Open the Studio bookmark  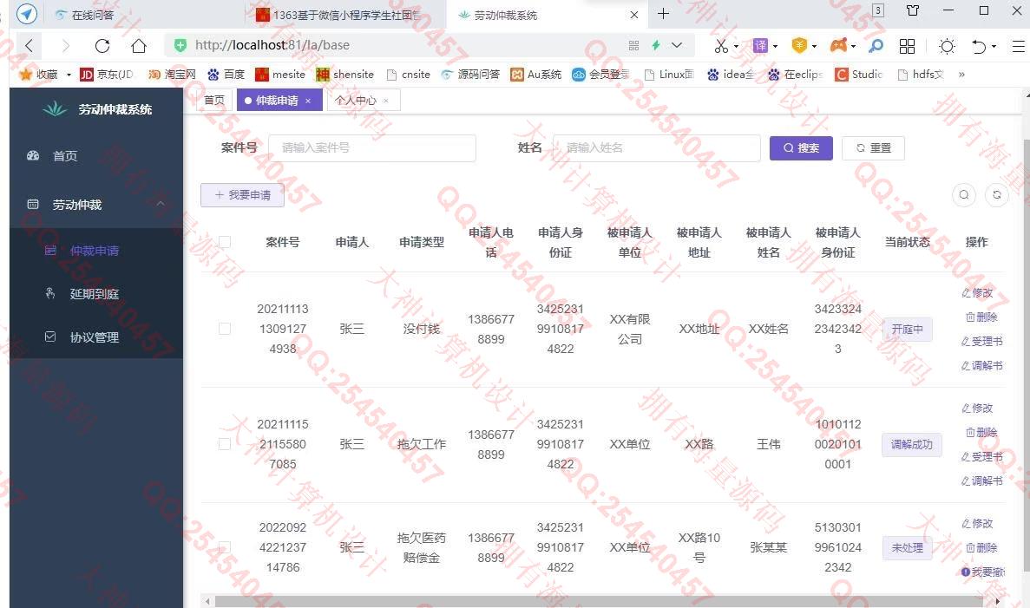(x=858, y=75)
